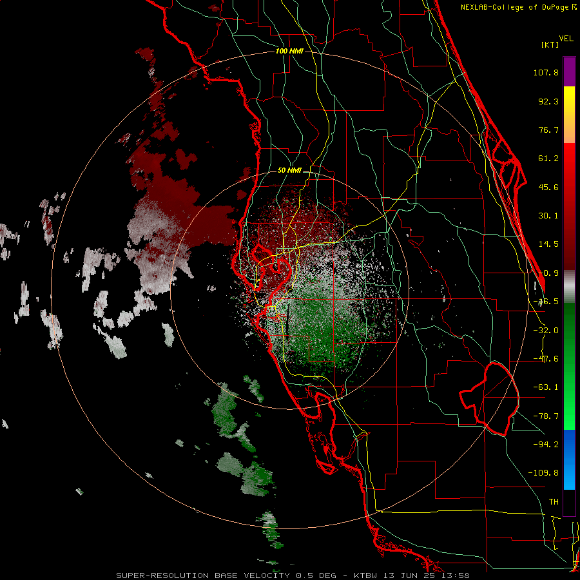Select the -47.6 velocity scale value
This screenshot has height=580, width=580.
[x=546, y=359]
